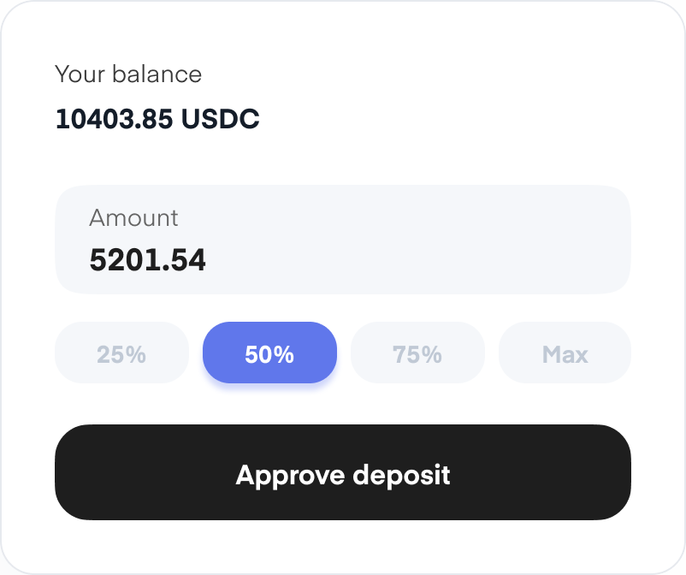Choose the Max amount option
This screenshot has height=575, width=686.
(565, 353)
